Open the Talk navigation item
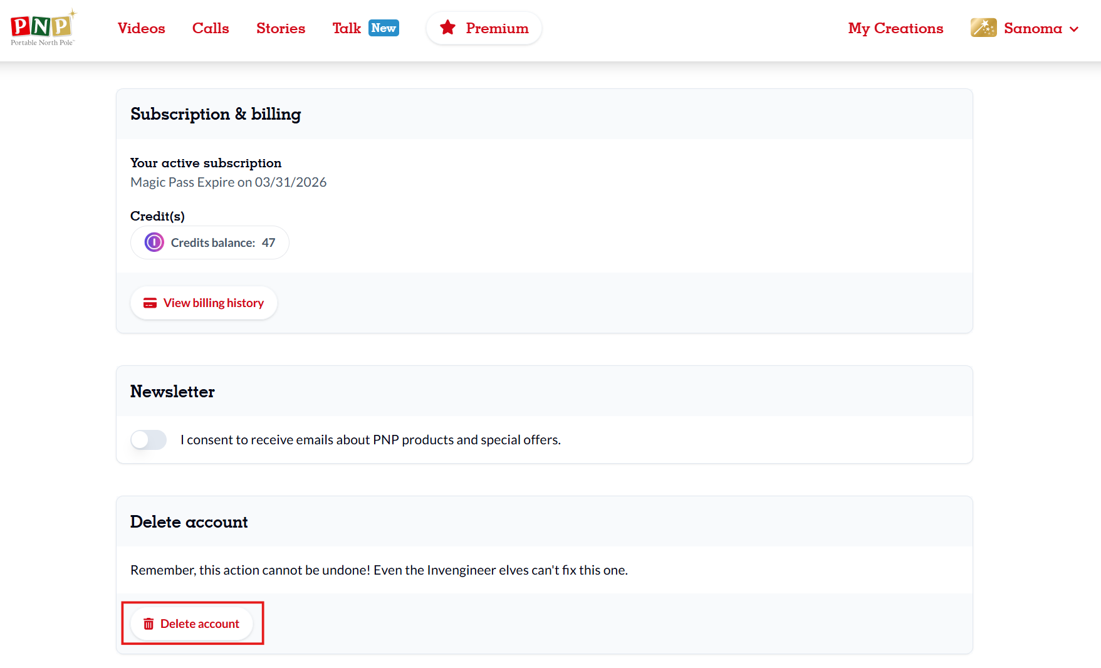Viewport: 1101px width, 668px height. [347, 28]
